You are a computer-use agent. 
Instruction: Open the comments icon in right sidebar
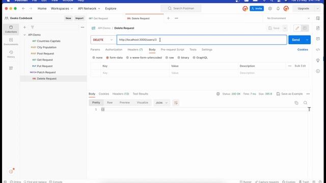[318, 39]
